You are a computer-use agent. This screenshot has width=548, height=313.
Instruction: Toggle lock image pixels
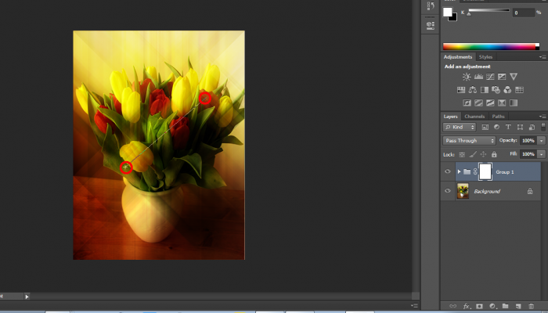pos(473,154)
